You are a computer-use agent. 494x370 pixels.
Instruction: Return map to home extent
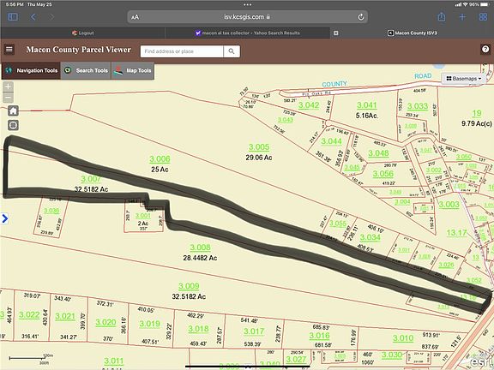tap(13, 110)
